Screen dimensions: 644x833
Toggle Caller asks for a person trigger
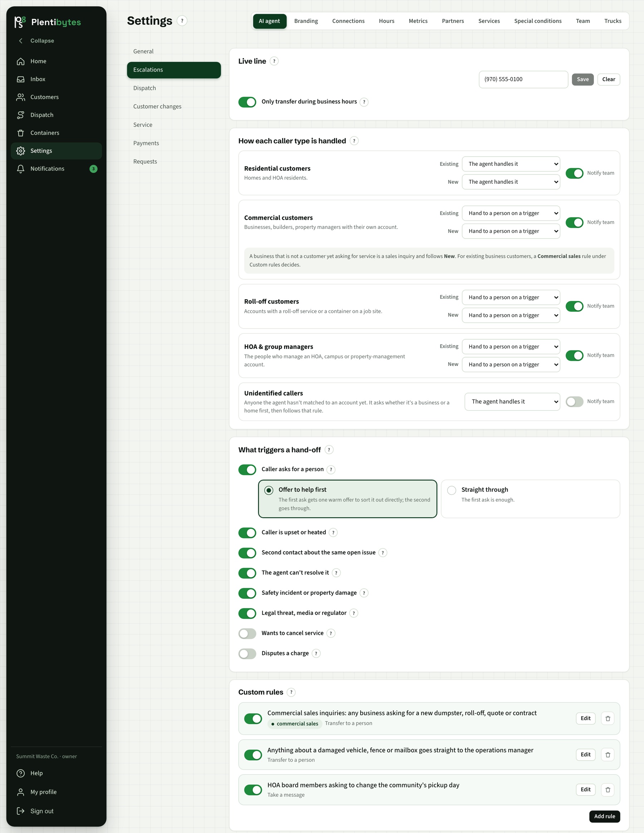[247, 470]
